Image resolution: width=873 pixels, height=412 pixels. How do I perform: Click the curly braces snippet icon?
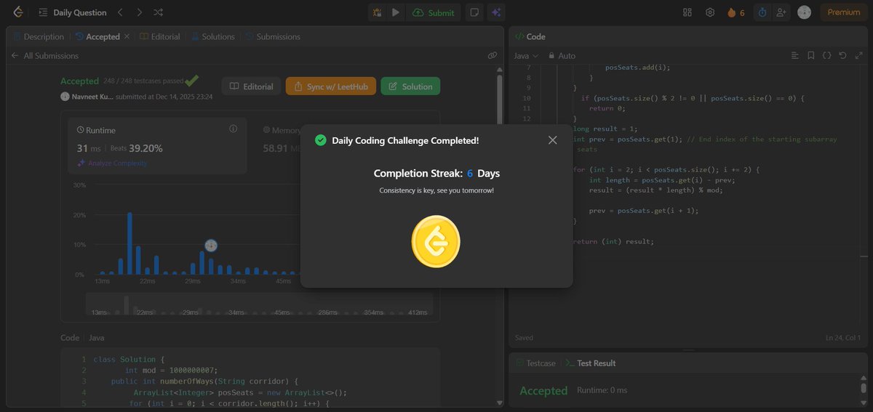826,55
